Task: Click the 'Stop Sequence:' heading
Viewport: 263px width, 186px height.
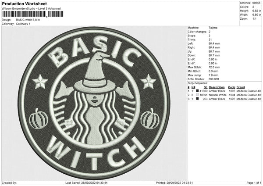Action: click(198, 83)
